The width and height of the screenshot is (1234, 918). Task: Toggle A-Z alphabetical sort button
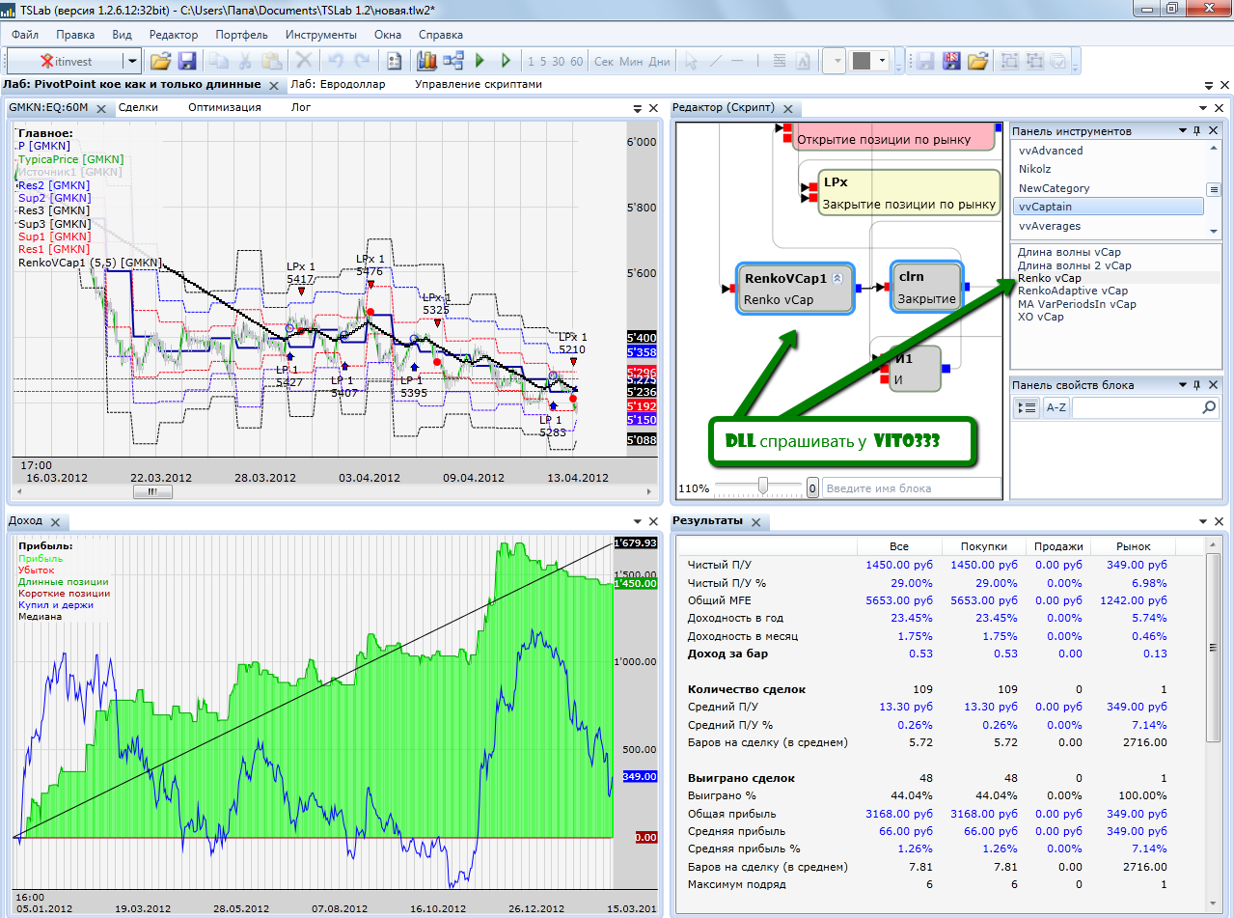pos(1056,408)
